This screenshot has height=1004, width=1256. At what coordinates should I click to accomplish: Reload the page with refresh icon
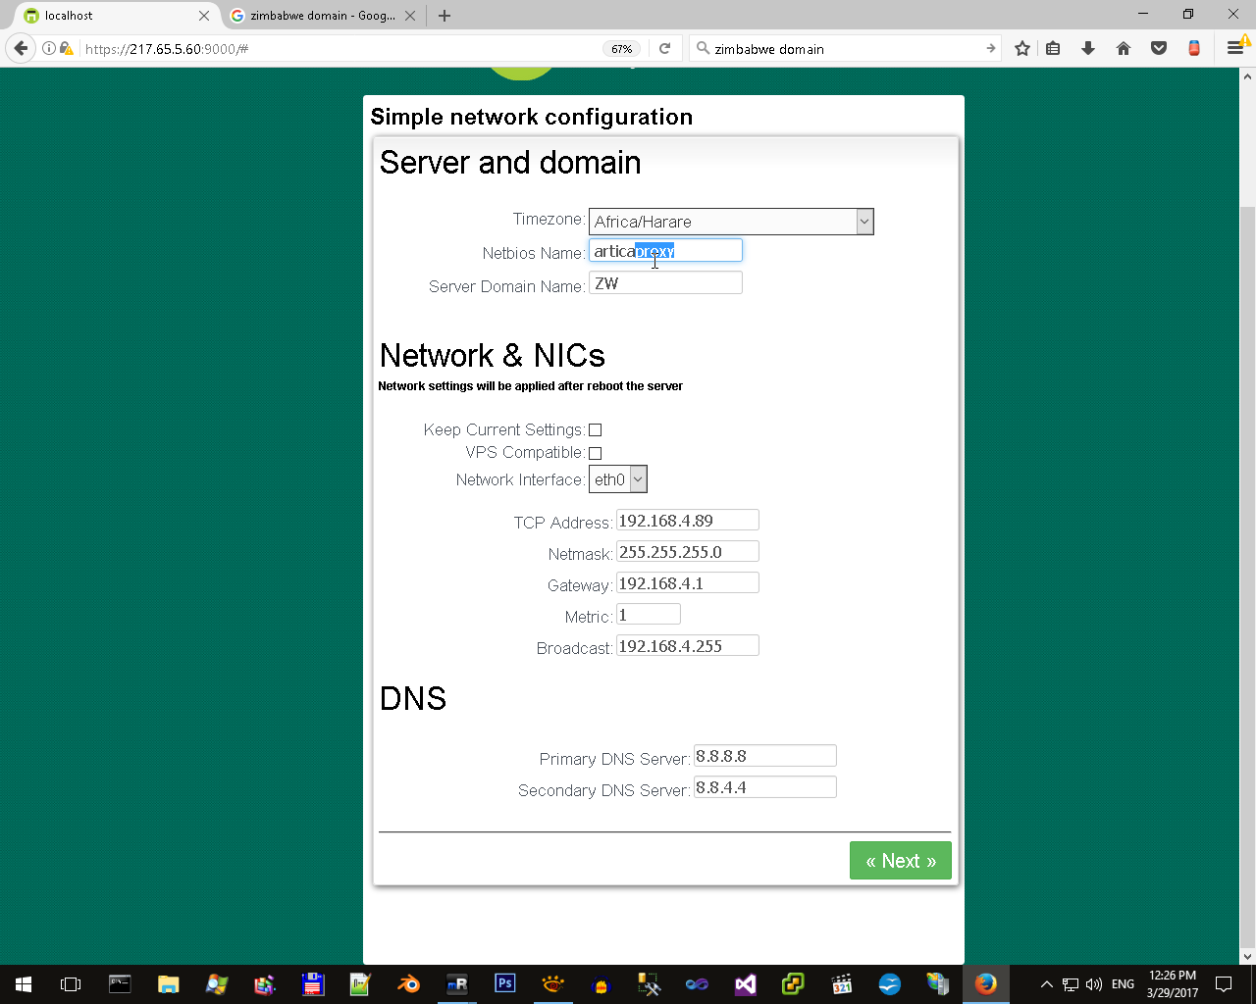pyautogui.click(x=664, y=48)
